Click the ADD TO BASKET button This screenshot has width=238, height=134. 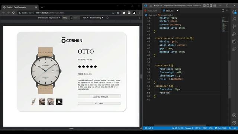tap(99, 96)
